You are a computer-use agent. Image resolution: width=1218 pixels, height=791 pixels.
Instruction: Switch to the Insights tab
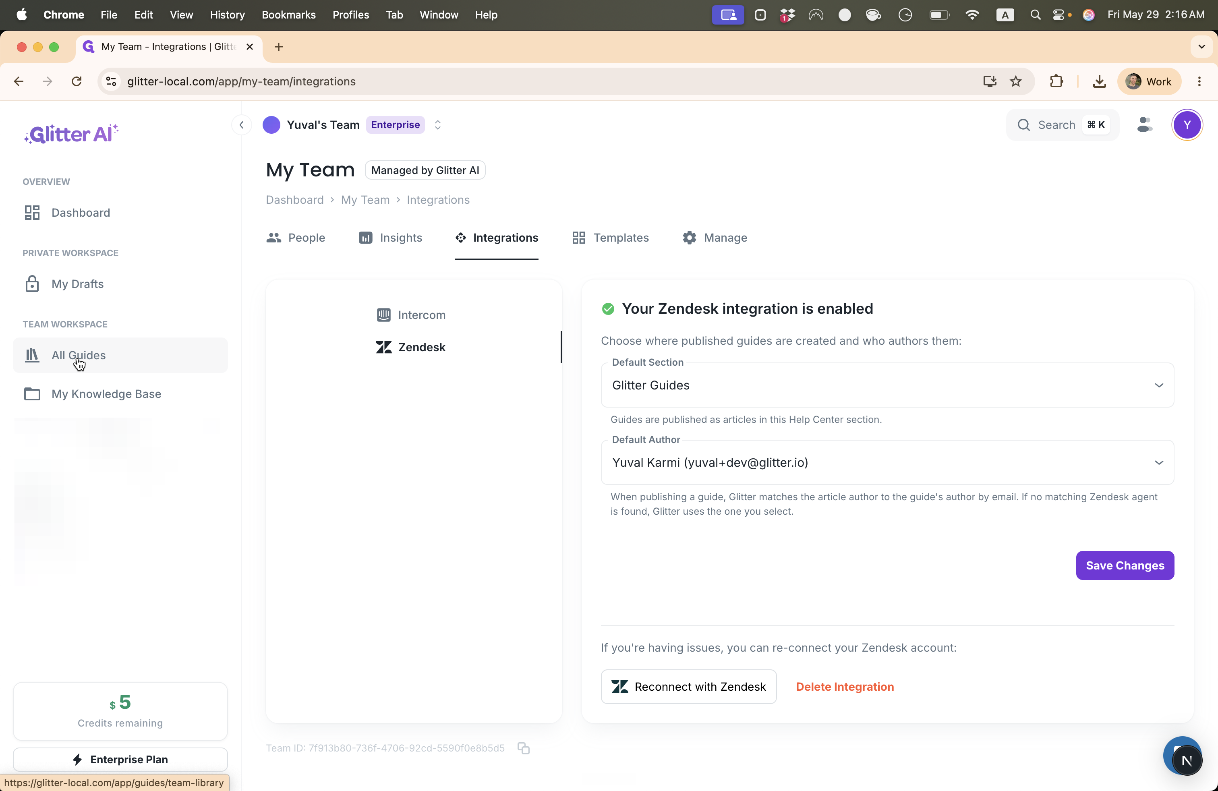tap(390, 238)
